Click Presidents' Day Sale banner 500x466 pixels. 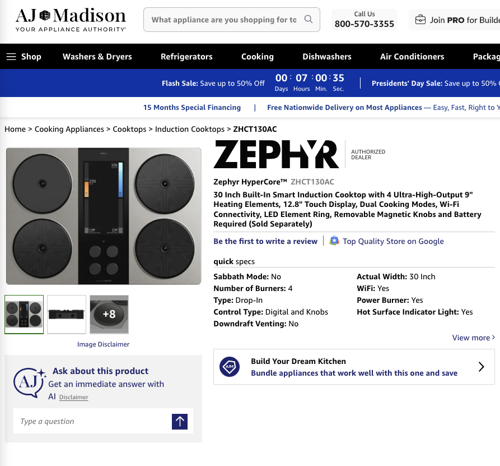click(436, 84)
